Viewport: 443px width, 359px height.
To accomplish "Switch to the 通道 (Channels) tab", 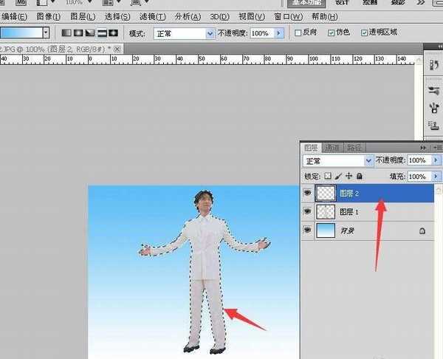I will pyautogui.click(x=333, y=147).
